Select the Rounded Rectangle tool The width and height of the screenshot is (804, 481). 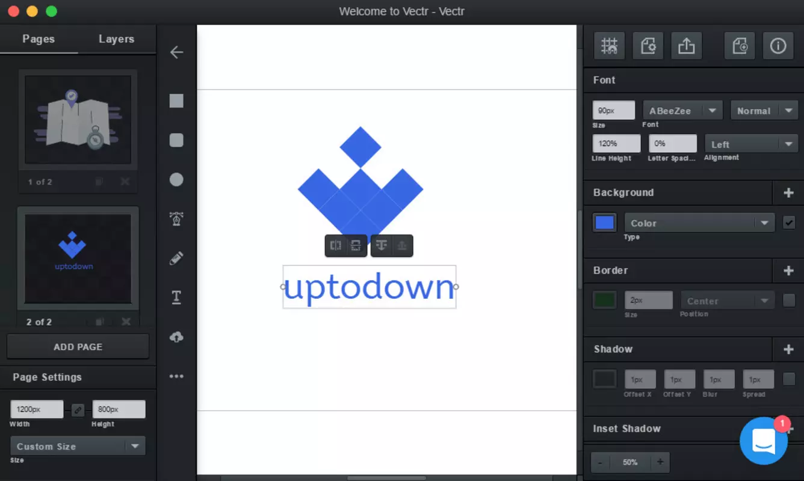(x=176, y=140)
